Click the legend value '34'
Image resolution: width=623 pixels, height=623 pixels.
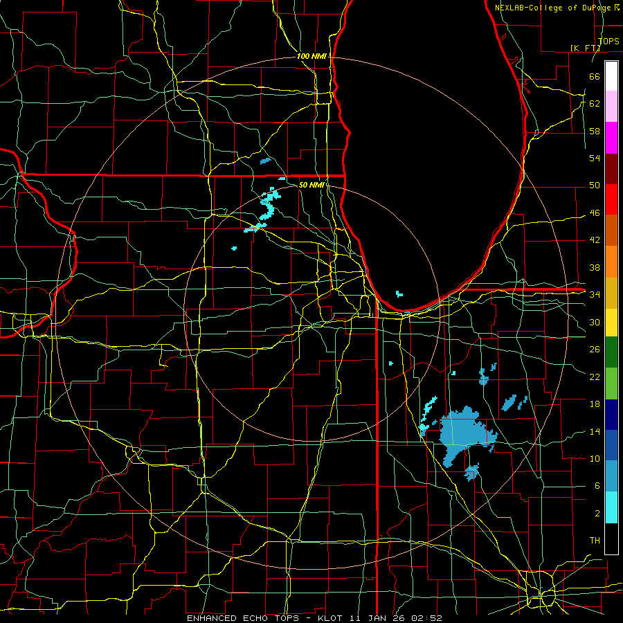coord(595,294)
